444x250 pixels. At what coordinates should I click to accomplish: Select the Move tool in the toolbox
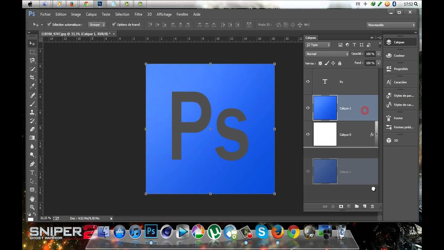pyautogui.click(x=32, y=43)
